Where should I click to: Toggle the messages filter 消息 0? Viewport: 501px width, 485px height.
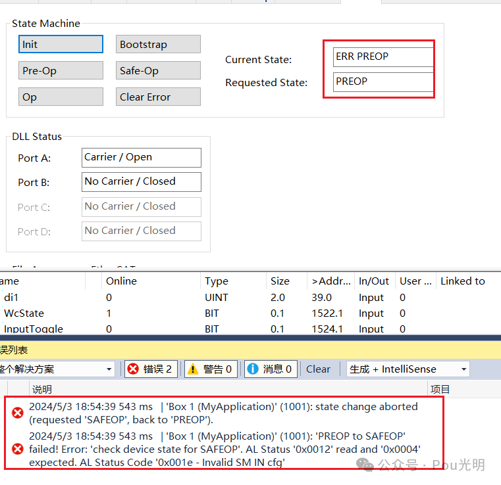point(271,369)
